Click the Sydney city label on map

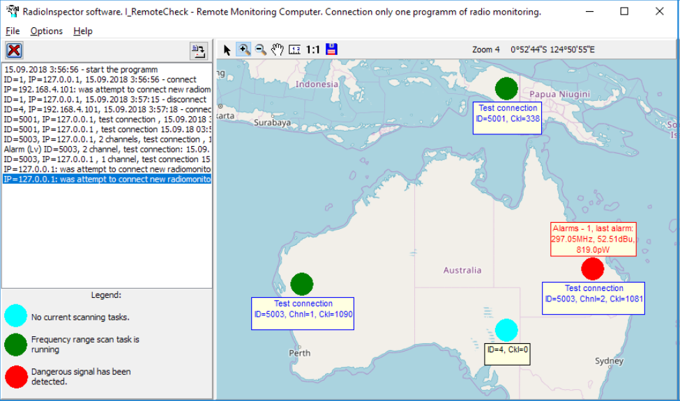click(x=610, y=361)
